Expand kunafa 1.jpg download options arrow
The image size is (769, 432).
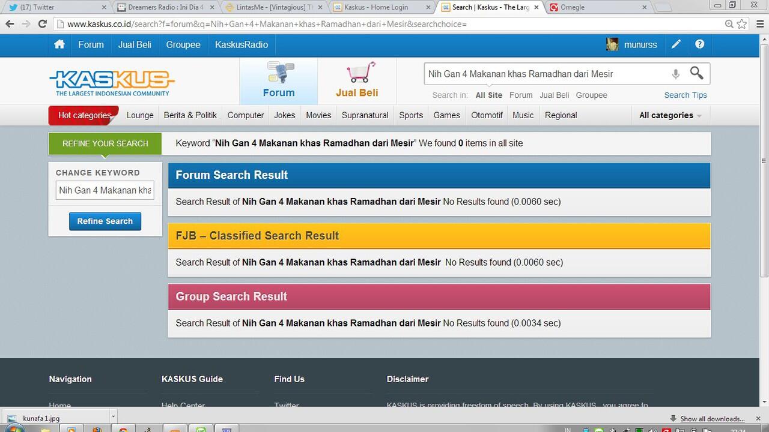pos(112,418)
